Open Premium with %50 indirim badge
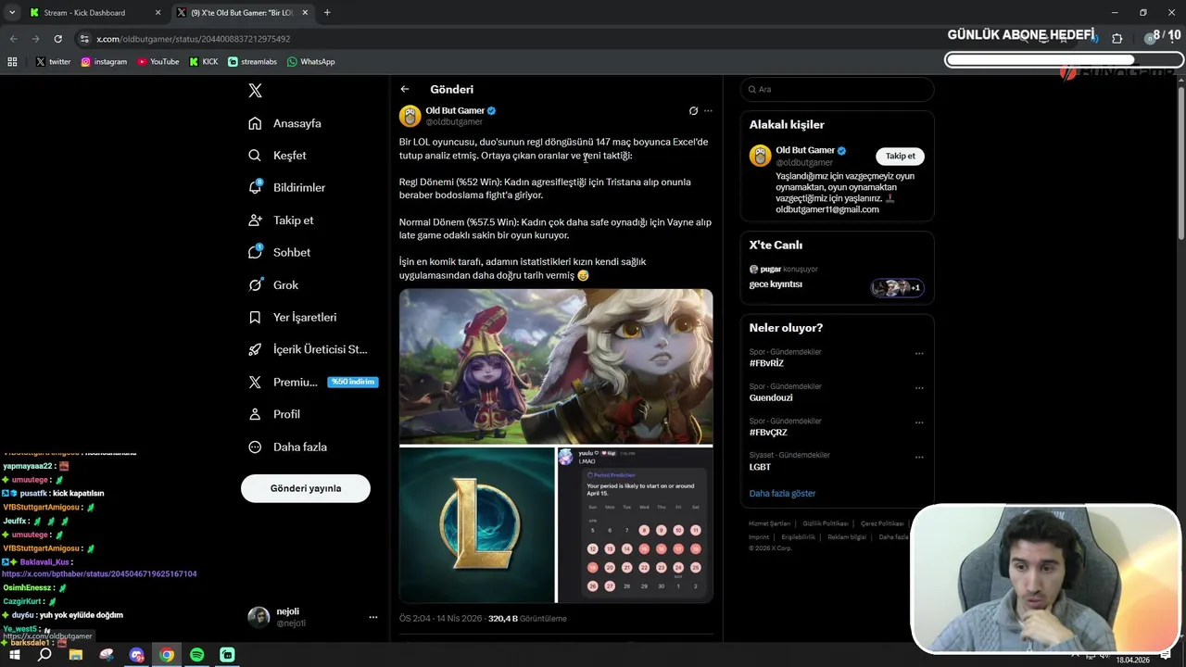 [x=313, y=382]
